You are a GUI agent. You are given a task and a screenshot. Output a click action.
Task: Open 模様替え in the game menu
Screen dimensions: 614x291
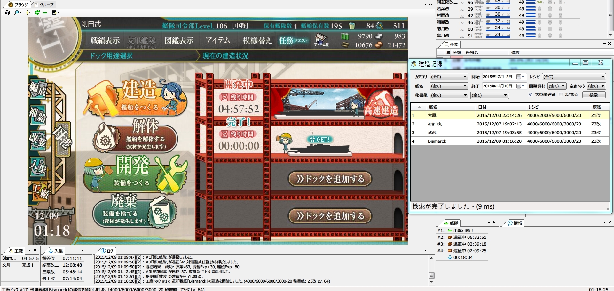(x=257, y=41)
